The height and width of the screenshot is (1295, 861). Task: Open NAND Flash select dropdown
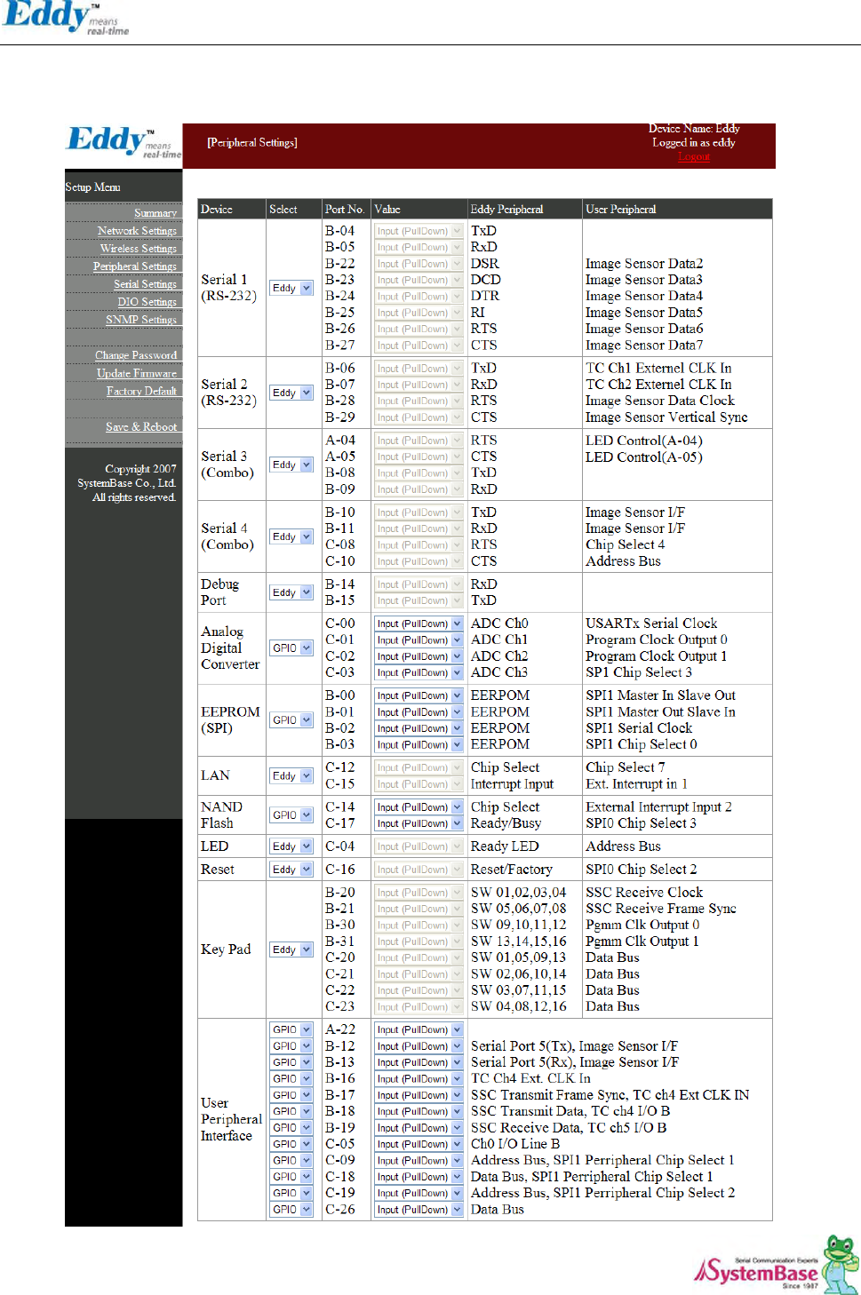click(291, 815)
